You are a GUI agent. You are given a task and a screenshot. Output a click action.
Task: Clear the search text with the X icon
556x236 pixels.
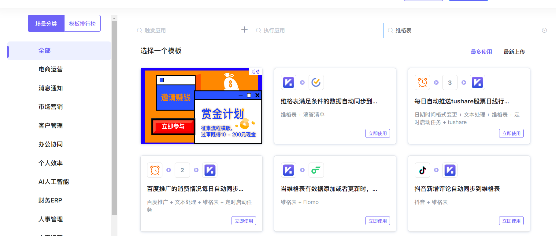[x=544, y=30]
